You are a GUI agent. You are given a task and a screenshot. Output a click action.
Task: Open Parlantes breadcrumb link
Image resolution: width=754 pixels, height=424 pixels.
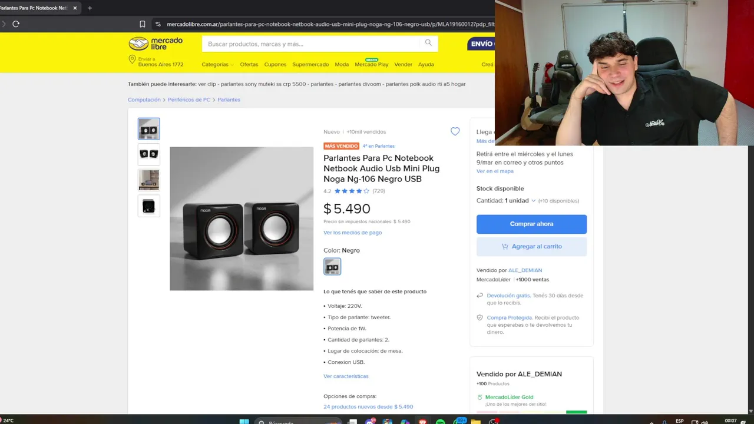(229, 100)
